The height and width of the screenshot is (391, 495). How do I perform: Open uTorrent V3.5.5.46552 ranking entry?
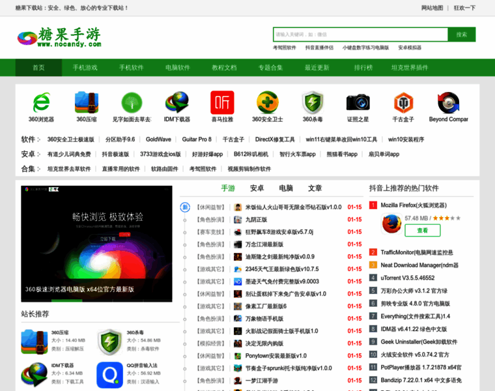(408, 278)
